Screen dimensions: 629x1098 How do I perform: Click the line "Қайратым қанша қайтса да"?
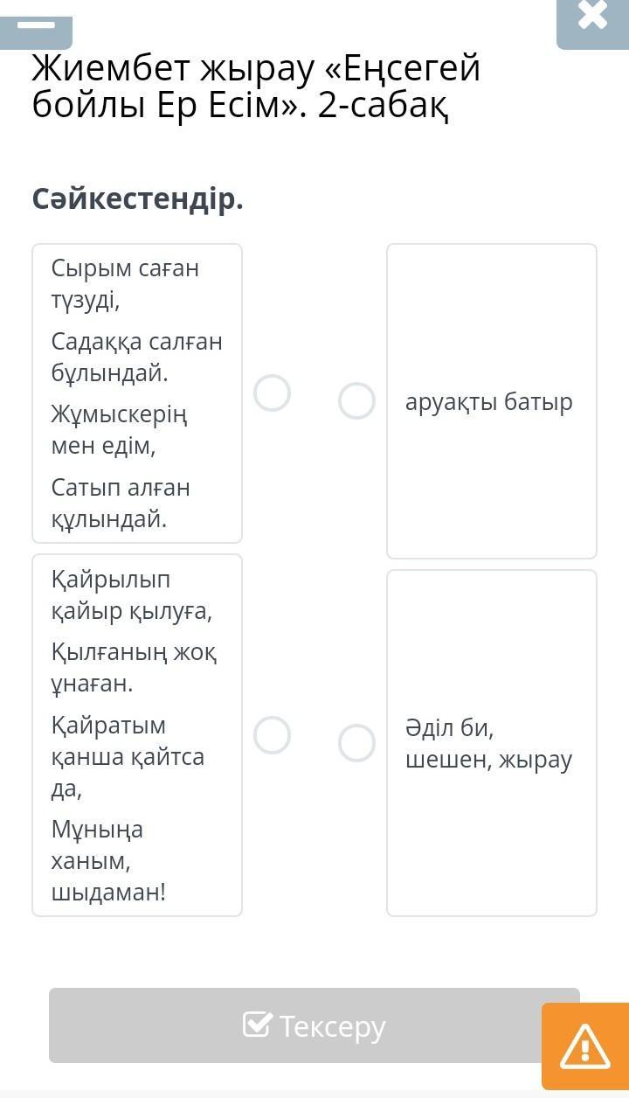[128, 757]
